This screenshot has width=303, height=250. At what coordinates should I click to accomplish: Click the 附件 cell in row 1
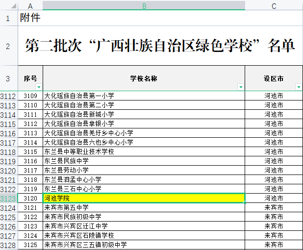30,18
